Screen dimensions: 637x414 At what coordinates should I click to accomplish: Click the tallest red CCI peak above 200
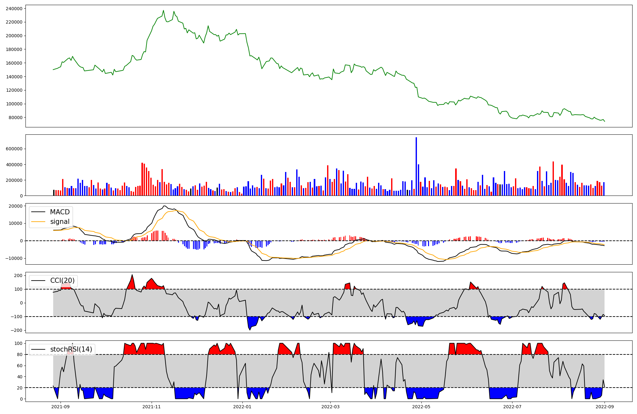pos(132,275)
